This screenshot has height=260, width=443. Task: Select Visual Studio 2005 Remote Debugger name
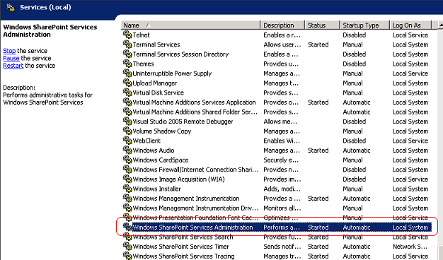click(183, 122)
